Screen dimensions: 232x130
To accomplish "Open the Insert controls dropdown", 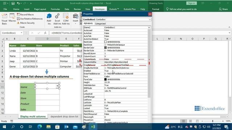I will pyautogui.click(x=75, y=19).
